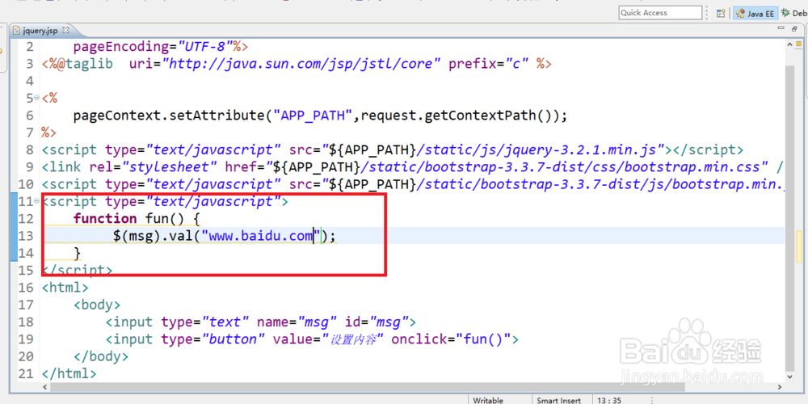The height and width of the screenshot is (404, 808).
Task: Collapse the scriptlet fold at line 5
Action: click(36, 98)
